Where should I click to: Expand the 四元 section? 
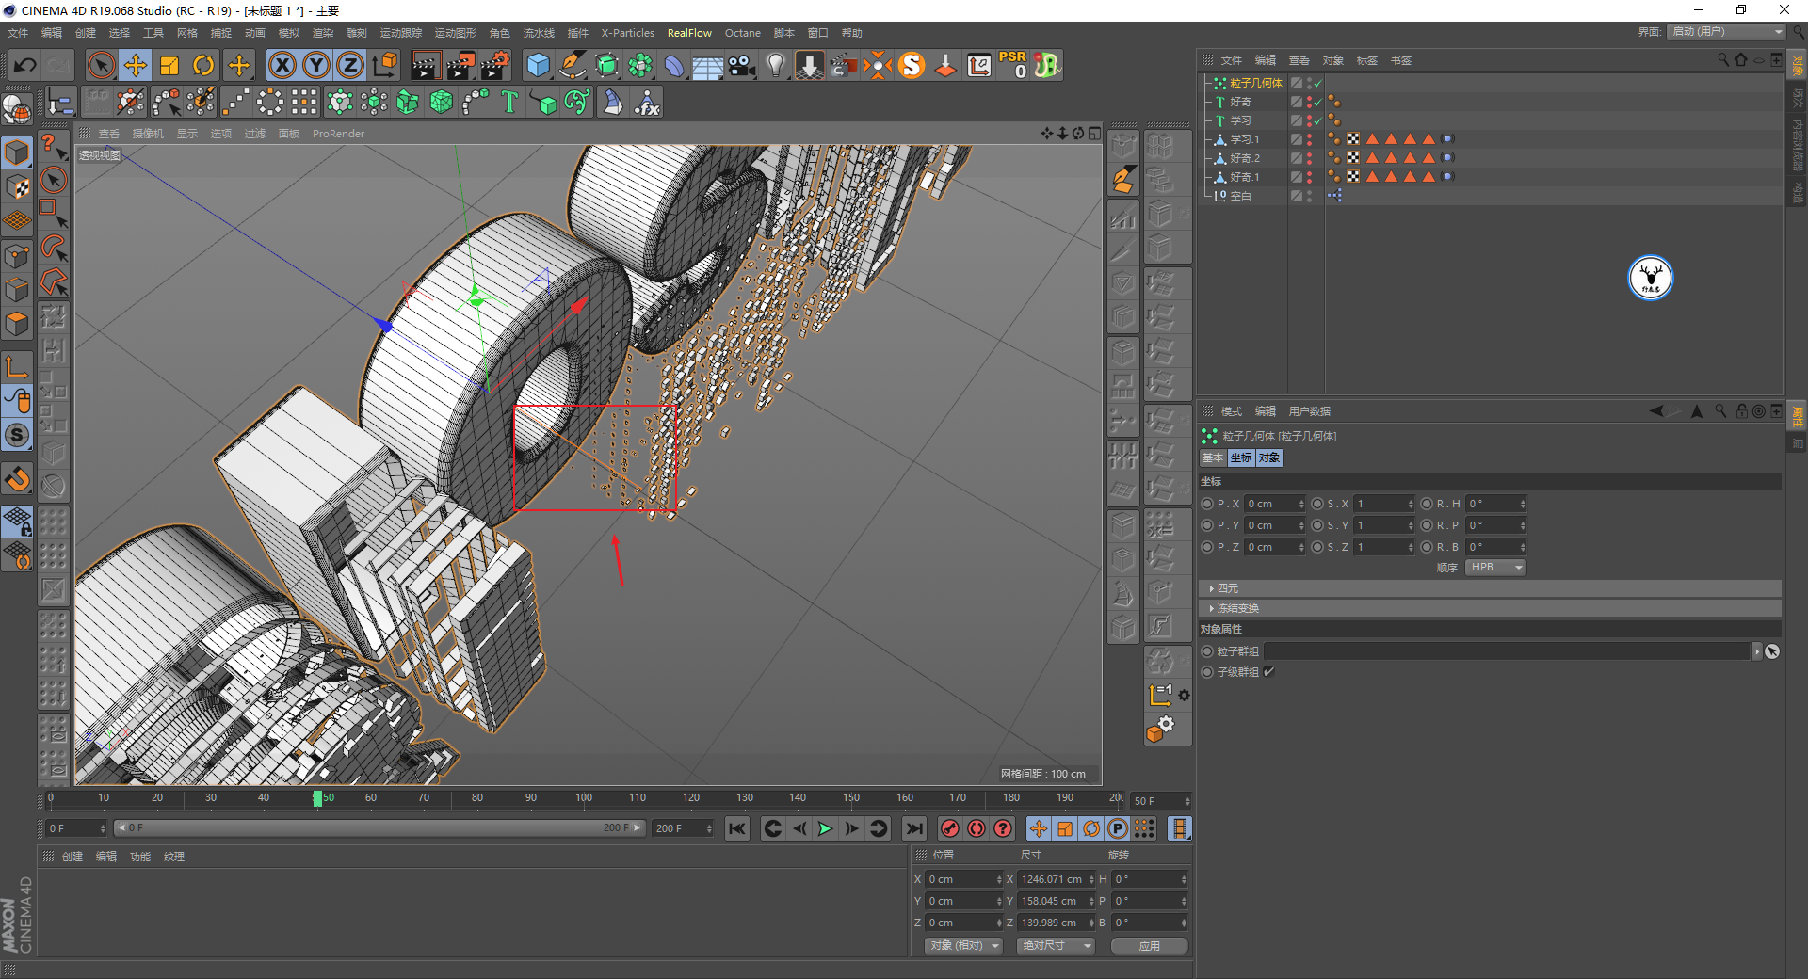[x=1227, y=588]
